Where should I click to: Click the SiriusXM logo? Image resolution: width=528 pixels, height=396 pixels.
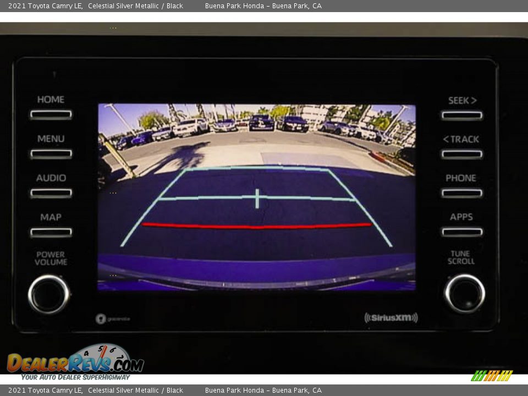click(391, 317)
